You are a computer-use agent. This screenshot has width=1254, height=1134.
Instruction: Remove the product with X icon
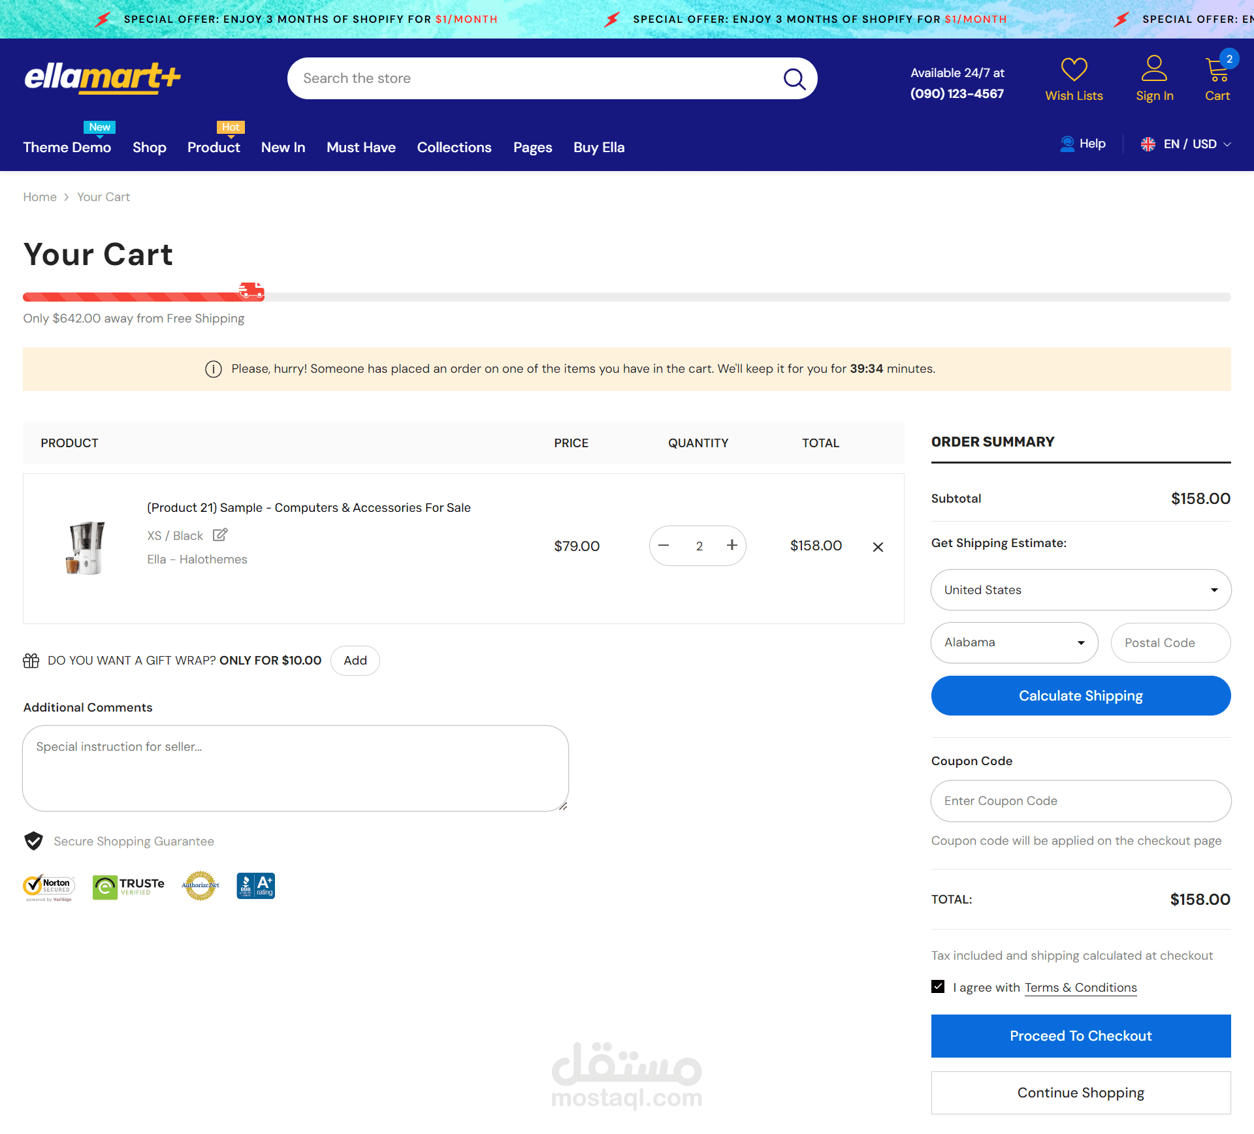[878, 547]
